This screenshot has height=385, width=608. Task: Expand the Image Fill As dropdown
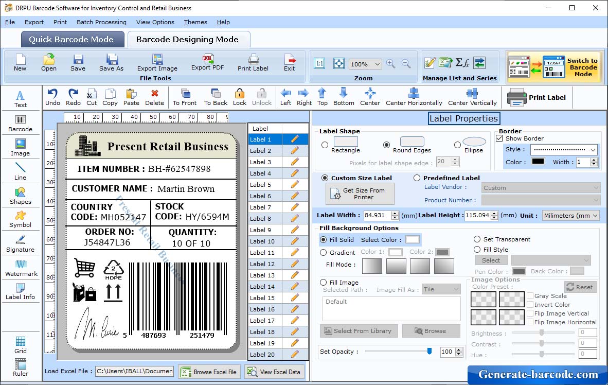455,290
